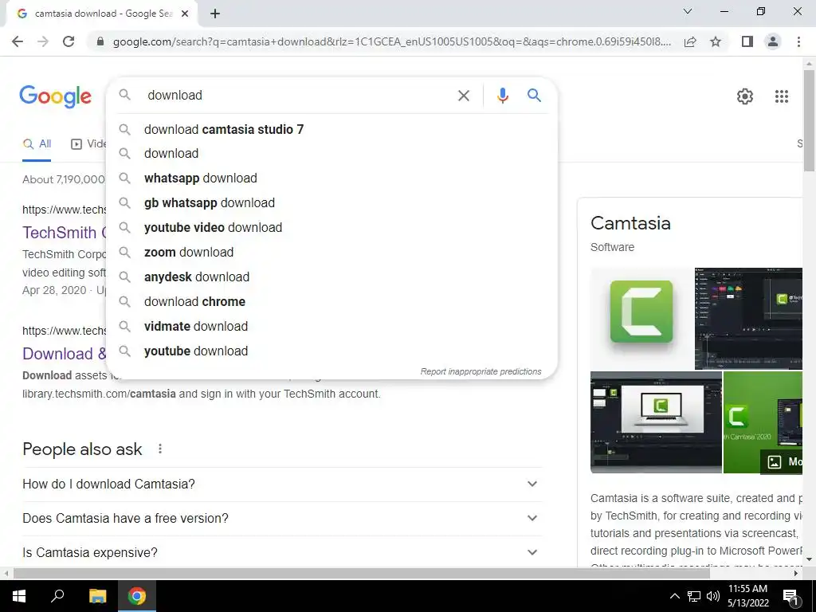Screen dimensions: 816x612
Task: Select the last suggestion, youtube download
Action: 331,351
